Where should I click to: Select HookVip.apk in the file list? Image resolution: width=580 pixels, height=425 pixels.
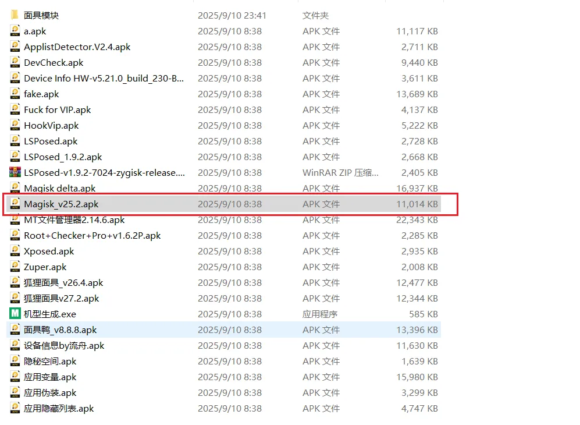[x=51, y=125]
